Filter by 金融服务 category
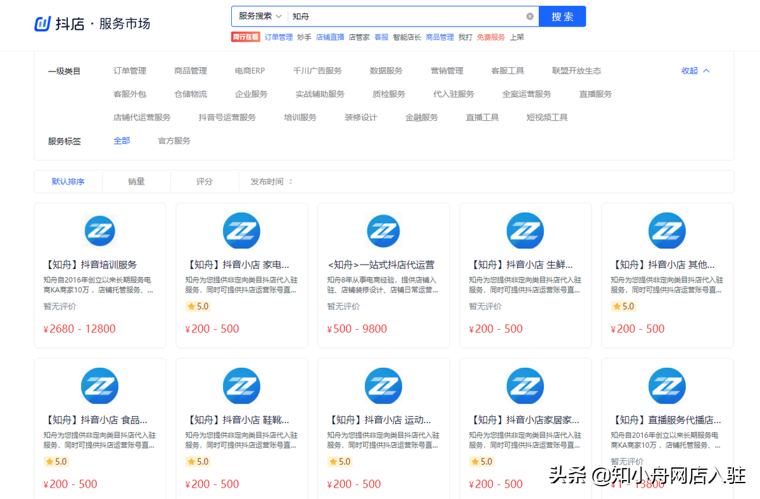This screenshot has height=499, width=760. click(422, 118)
